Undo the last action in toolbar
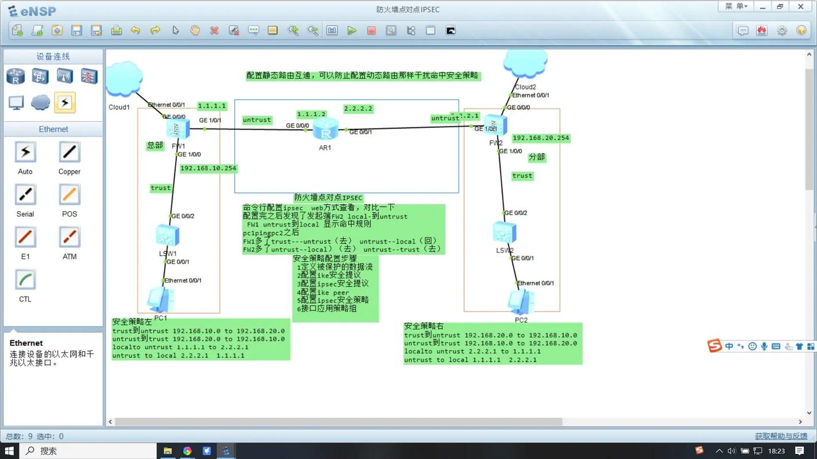This screenshot has width=817, height=459. pos(135,30)
